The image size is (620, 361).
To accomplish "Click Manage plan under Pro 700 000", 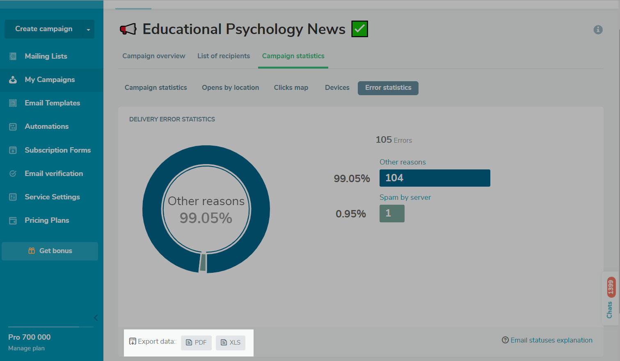I will [27, 348].
